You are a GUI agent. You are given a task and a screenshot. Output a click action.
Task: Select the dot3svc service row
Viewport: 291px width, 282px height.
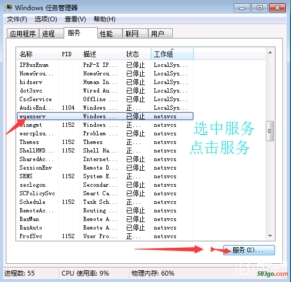[x=105, y=90]
